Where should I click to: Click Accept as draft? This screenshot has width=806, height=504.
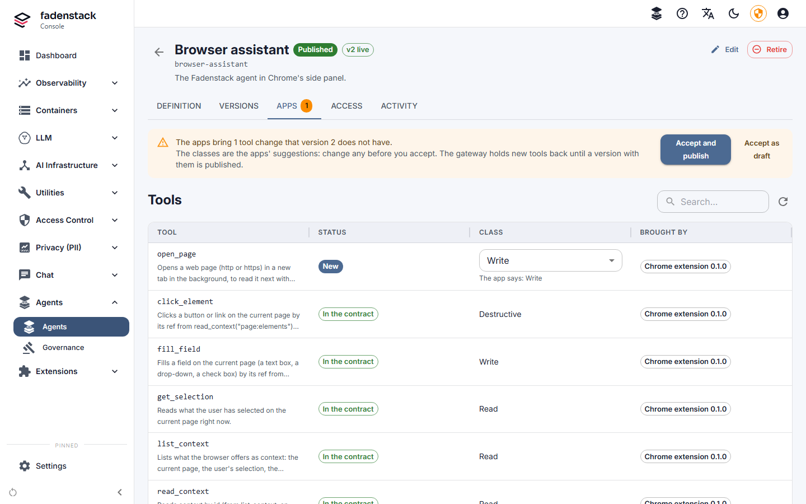(762, 150)
